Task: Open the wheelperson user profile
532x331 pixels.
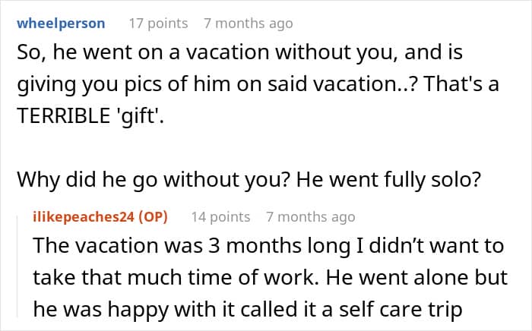Action: point(61,24)
